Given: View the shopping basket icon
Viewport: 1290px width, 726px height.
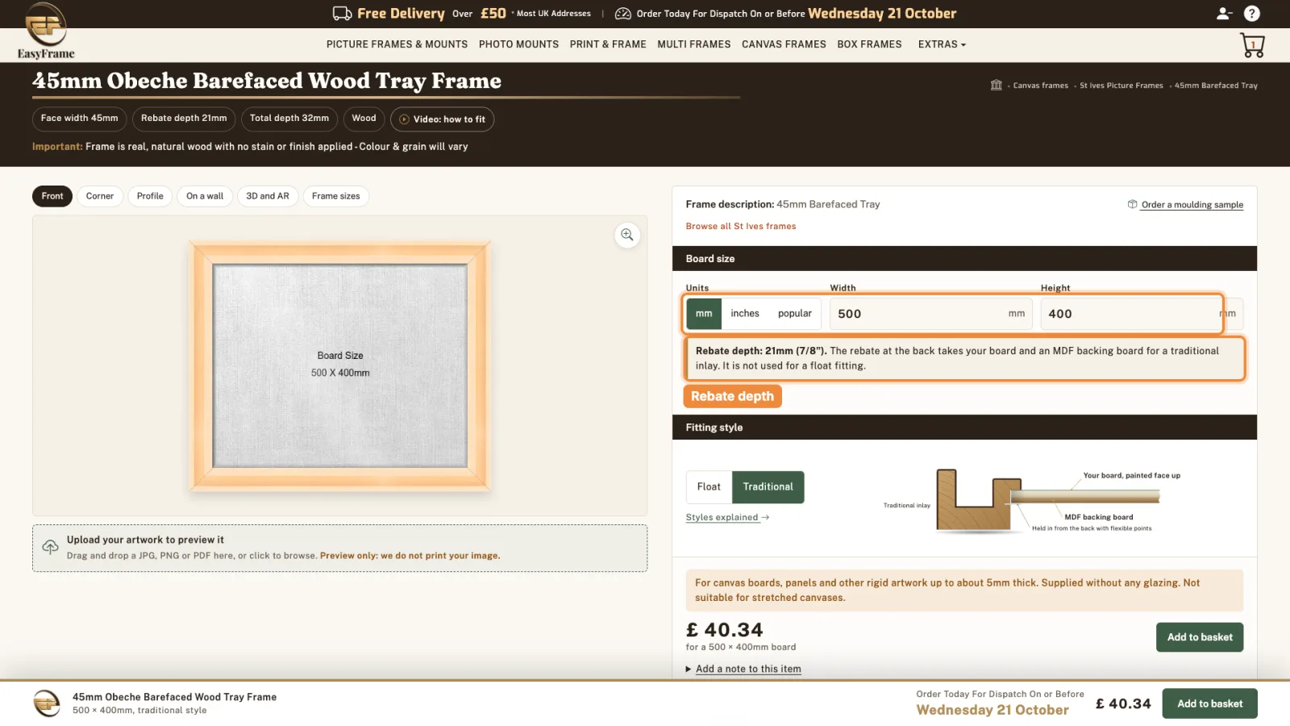Looking at the screenshot, I should pos(1252,45).
